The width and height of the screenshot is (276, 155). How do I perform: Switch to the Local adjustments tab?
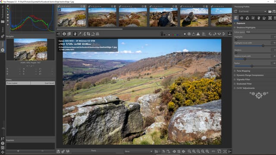click(x=259, y=18)
